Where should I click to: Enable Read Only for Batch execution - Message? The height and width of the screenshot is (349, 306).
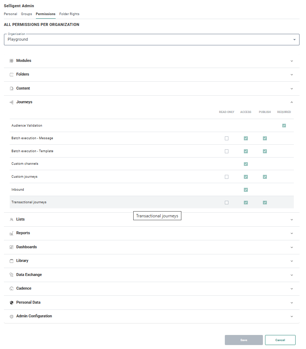pos(227,138)
